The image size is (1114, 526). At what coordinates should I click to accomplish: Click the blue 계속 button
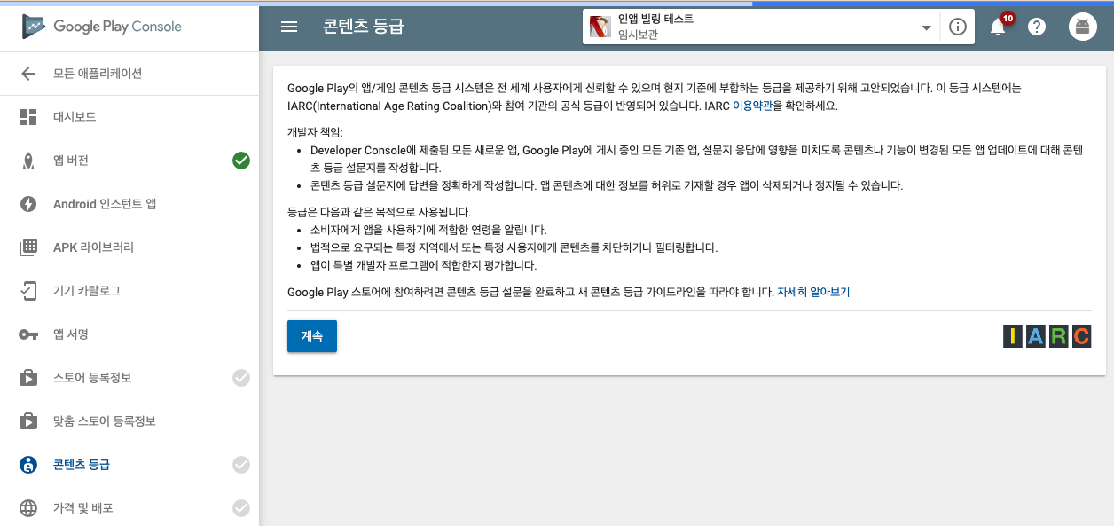click(312, 336)
